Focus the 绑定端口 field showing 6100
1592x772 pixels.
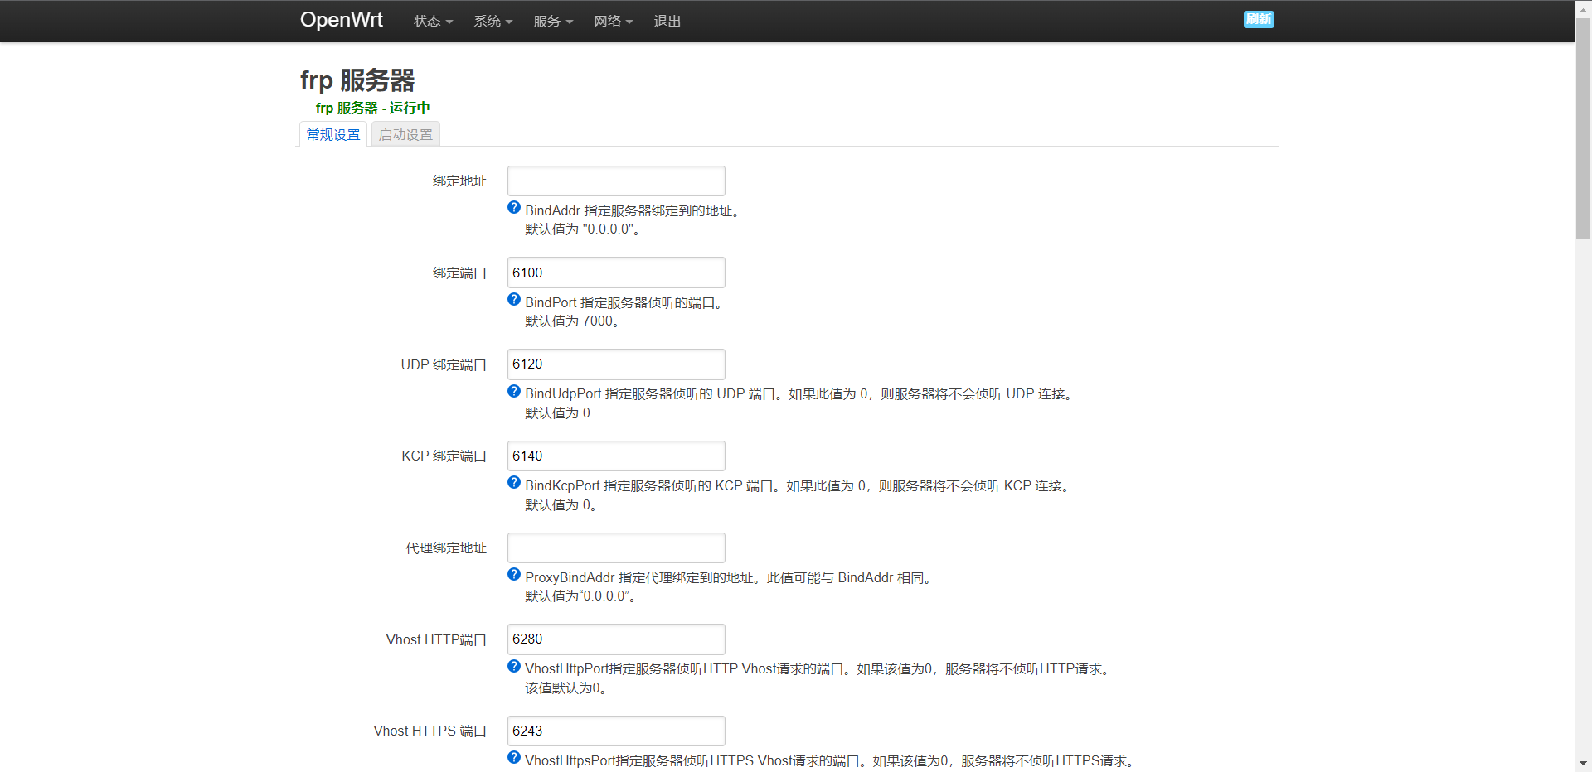(616, 273)
